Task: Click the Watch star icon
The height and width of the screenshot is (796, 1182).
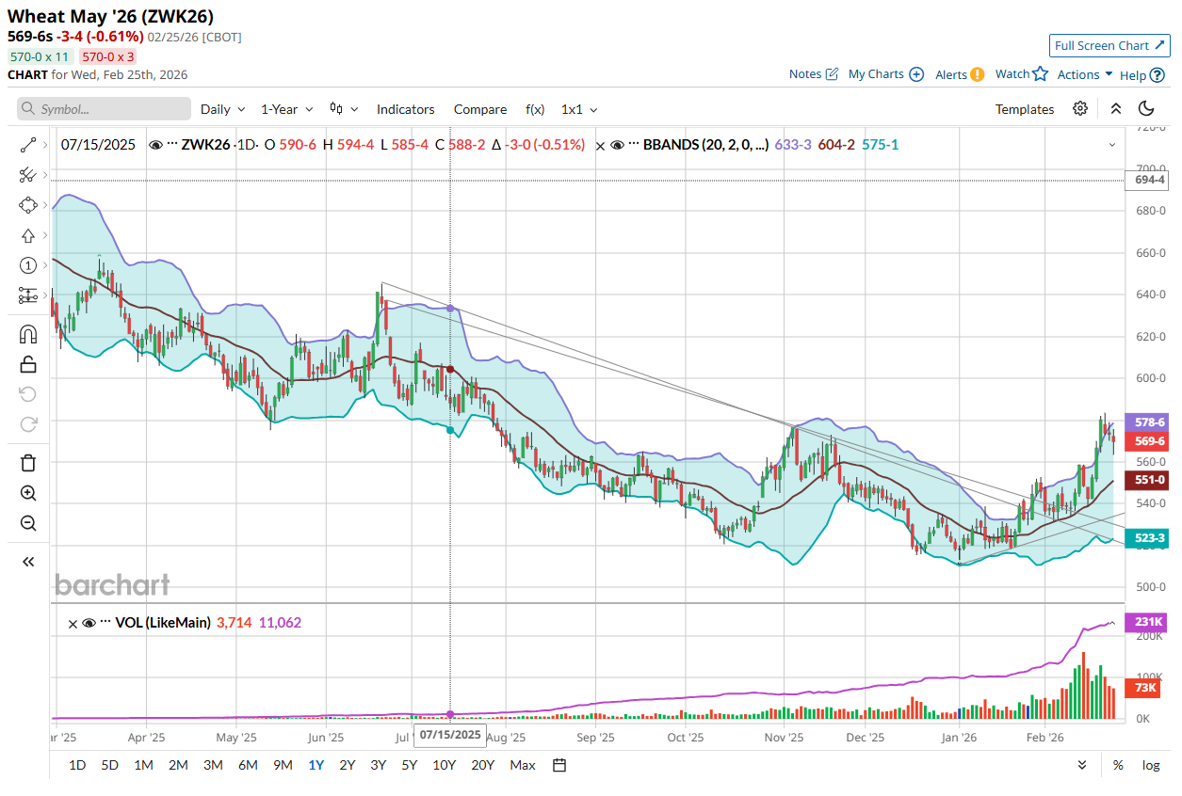Action: (1040, 73)
